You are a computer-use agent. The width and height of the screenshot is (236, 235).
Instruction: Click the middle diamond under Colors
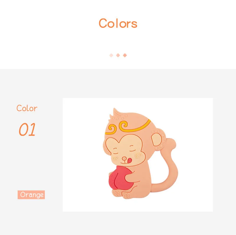(118, 55)
